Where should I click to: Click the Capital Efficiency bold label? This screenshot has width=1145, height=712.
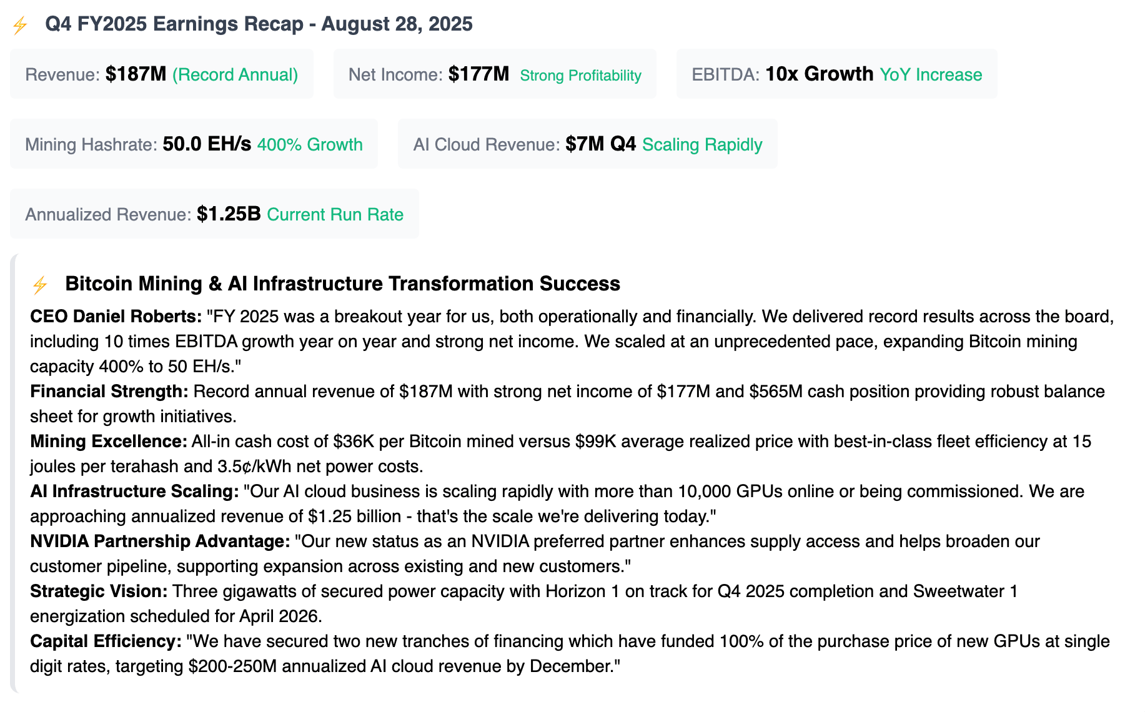(106, 641)
